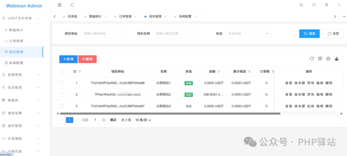Switch to the 订单管理 tab

[125, 17]
